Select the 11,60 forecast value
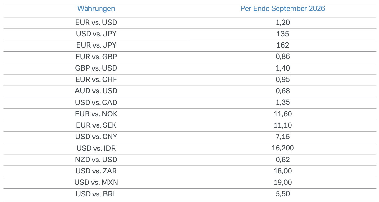Screen dimensions: 379x202 [x=282, y=114]
